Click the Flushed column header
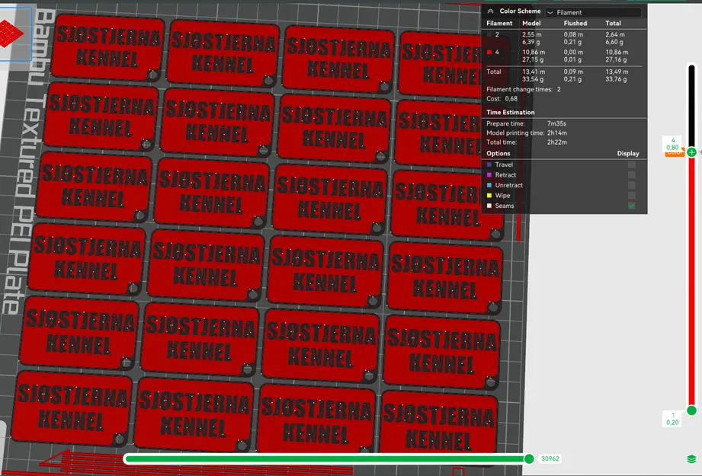The image size is (702, 476). click(x=575, y=24)
